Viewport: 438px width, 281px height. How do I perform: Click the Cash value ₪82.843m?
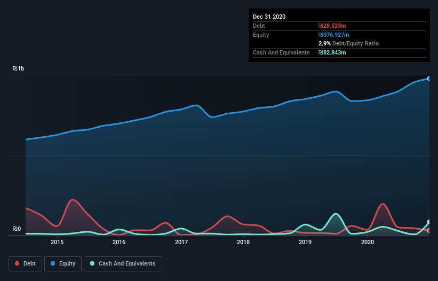coord(332,52)
